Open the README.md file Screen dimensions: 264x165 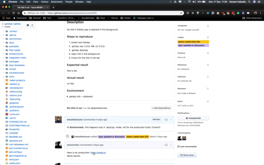[x=15, y=137]
